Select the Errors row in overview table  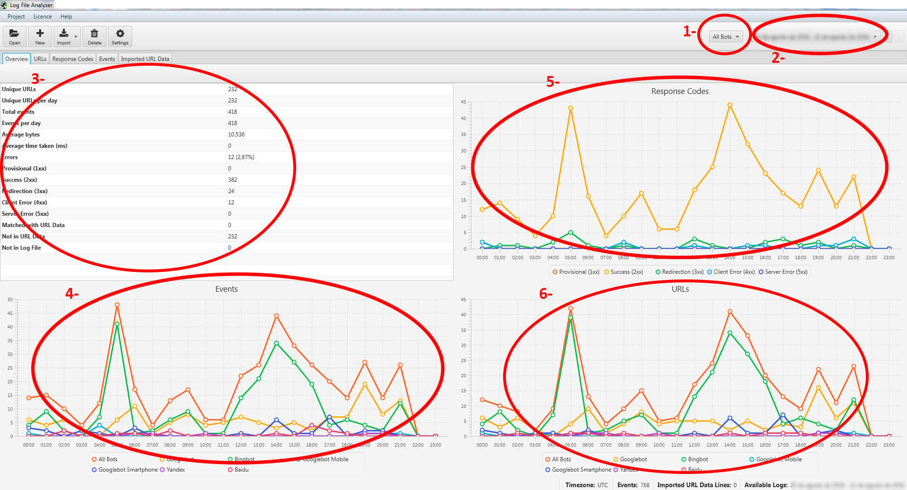(x=113, y=157)
